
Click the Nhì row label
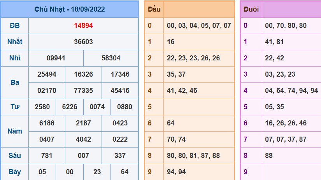tap(15, 58)
